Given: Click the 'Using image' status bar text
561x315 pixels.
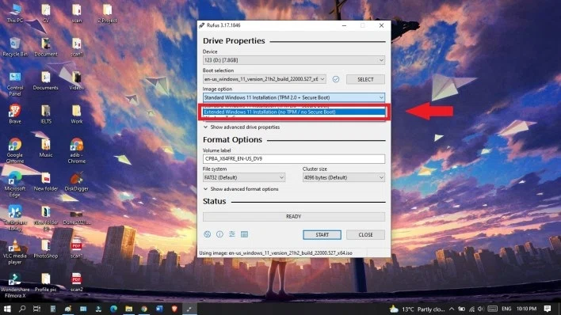Looking at the screenshot, I should click(276, 252).
